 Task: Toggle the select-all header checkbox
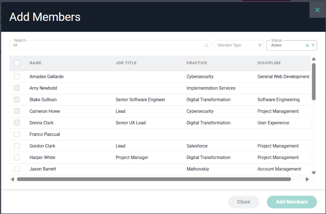(17, 63)
